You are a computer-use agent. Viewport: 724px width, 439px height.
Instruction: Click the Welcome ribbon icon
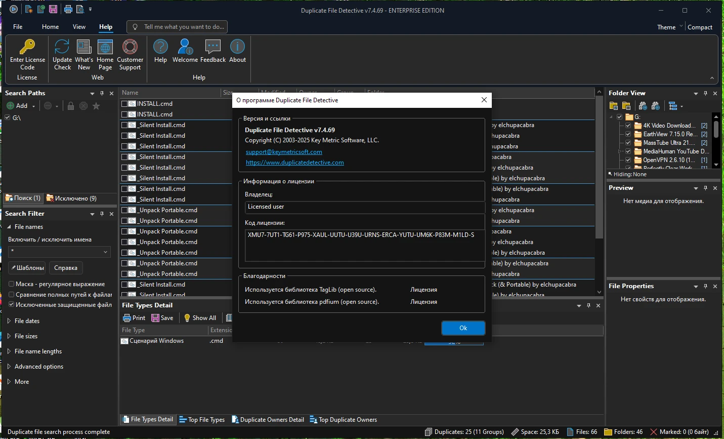click(185, 48)
